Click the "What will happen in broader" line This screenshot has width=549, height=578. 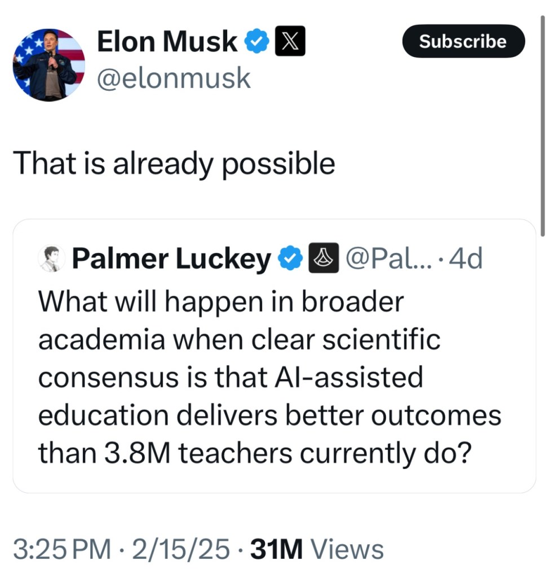pos(221,302)
